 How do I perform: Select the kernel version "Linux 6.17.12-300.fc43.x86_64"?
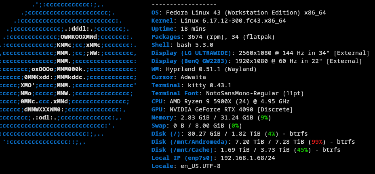[233, 21]
